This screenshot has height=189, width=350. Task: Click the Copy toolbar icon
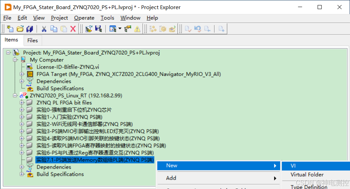[54, 29]
